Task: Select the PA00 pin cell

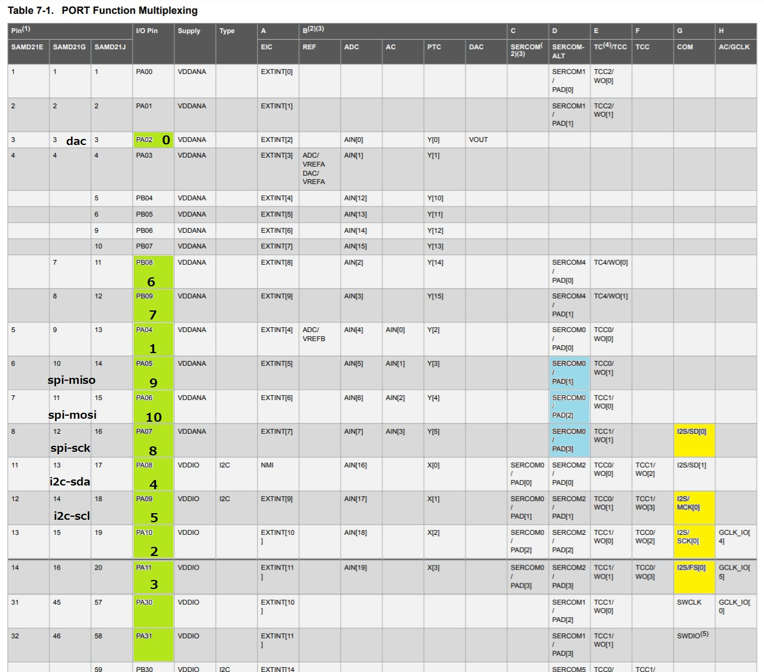Action: click(x=153, y=81)
